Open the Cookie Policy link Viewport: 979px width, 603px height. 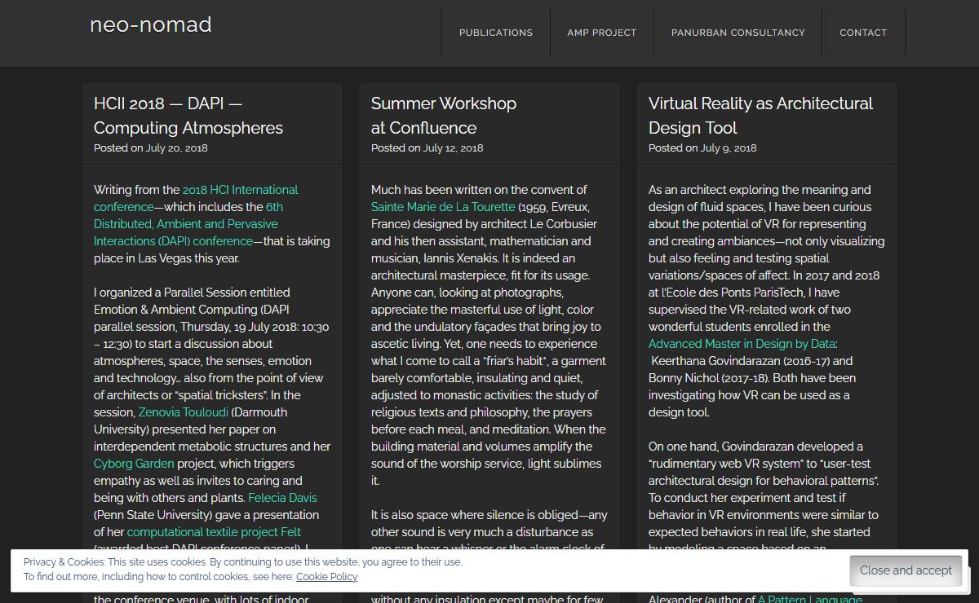[x=326, y=577]
